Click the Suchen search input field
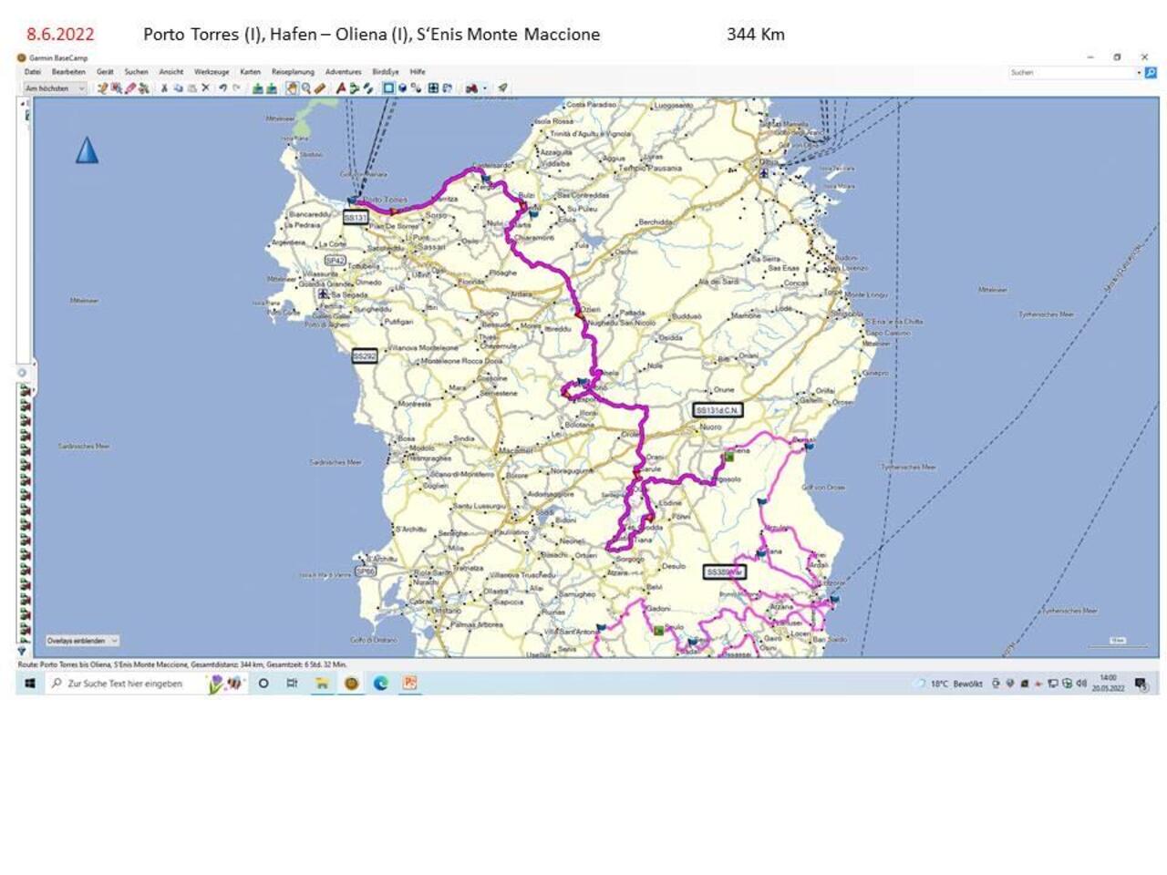The image size is (1167, 875). click(1072, 72)
